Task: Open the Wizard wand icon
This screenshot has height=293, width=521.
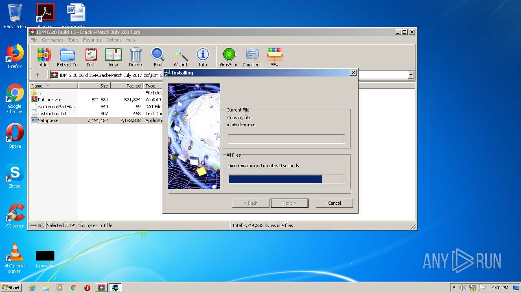Action: (180, 57)
